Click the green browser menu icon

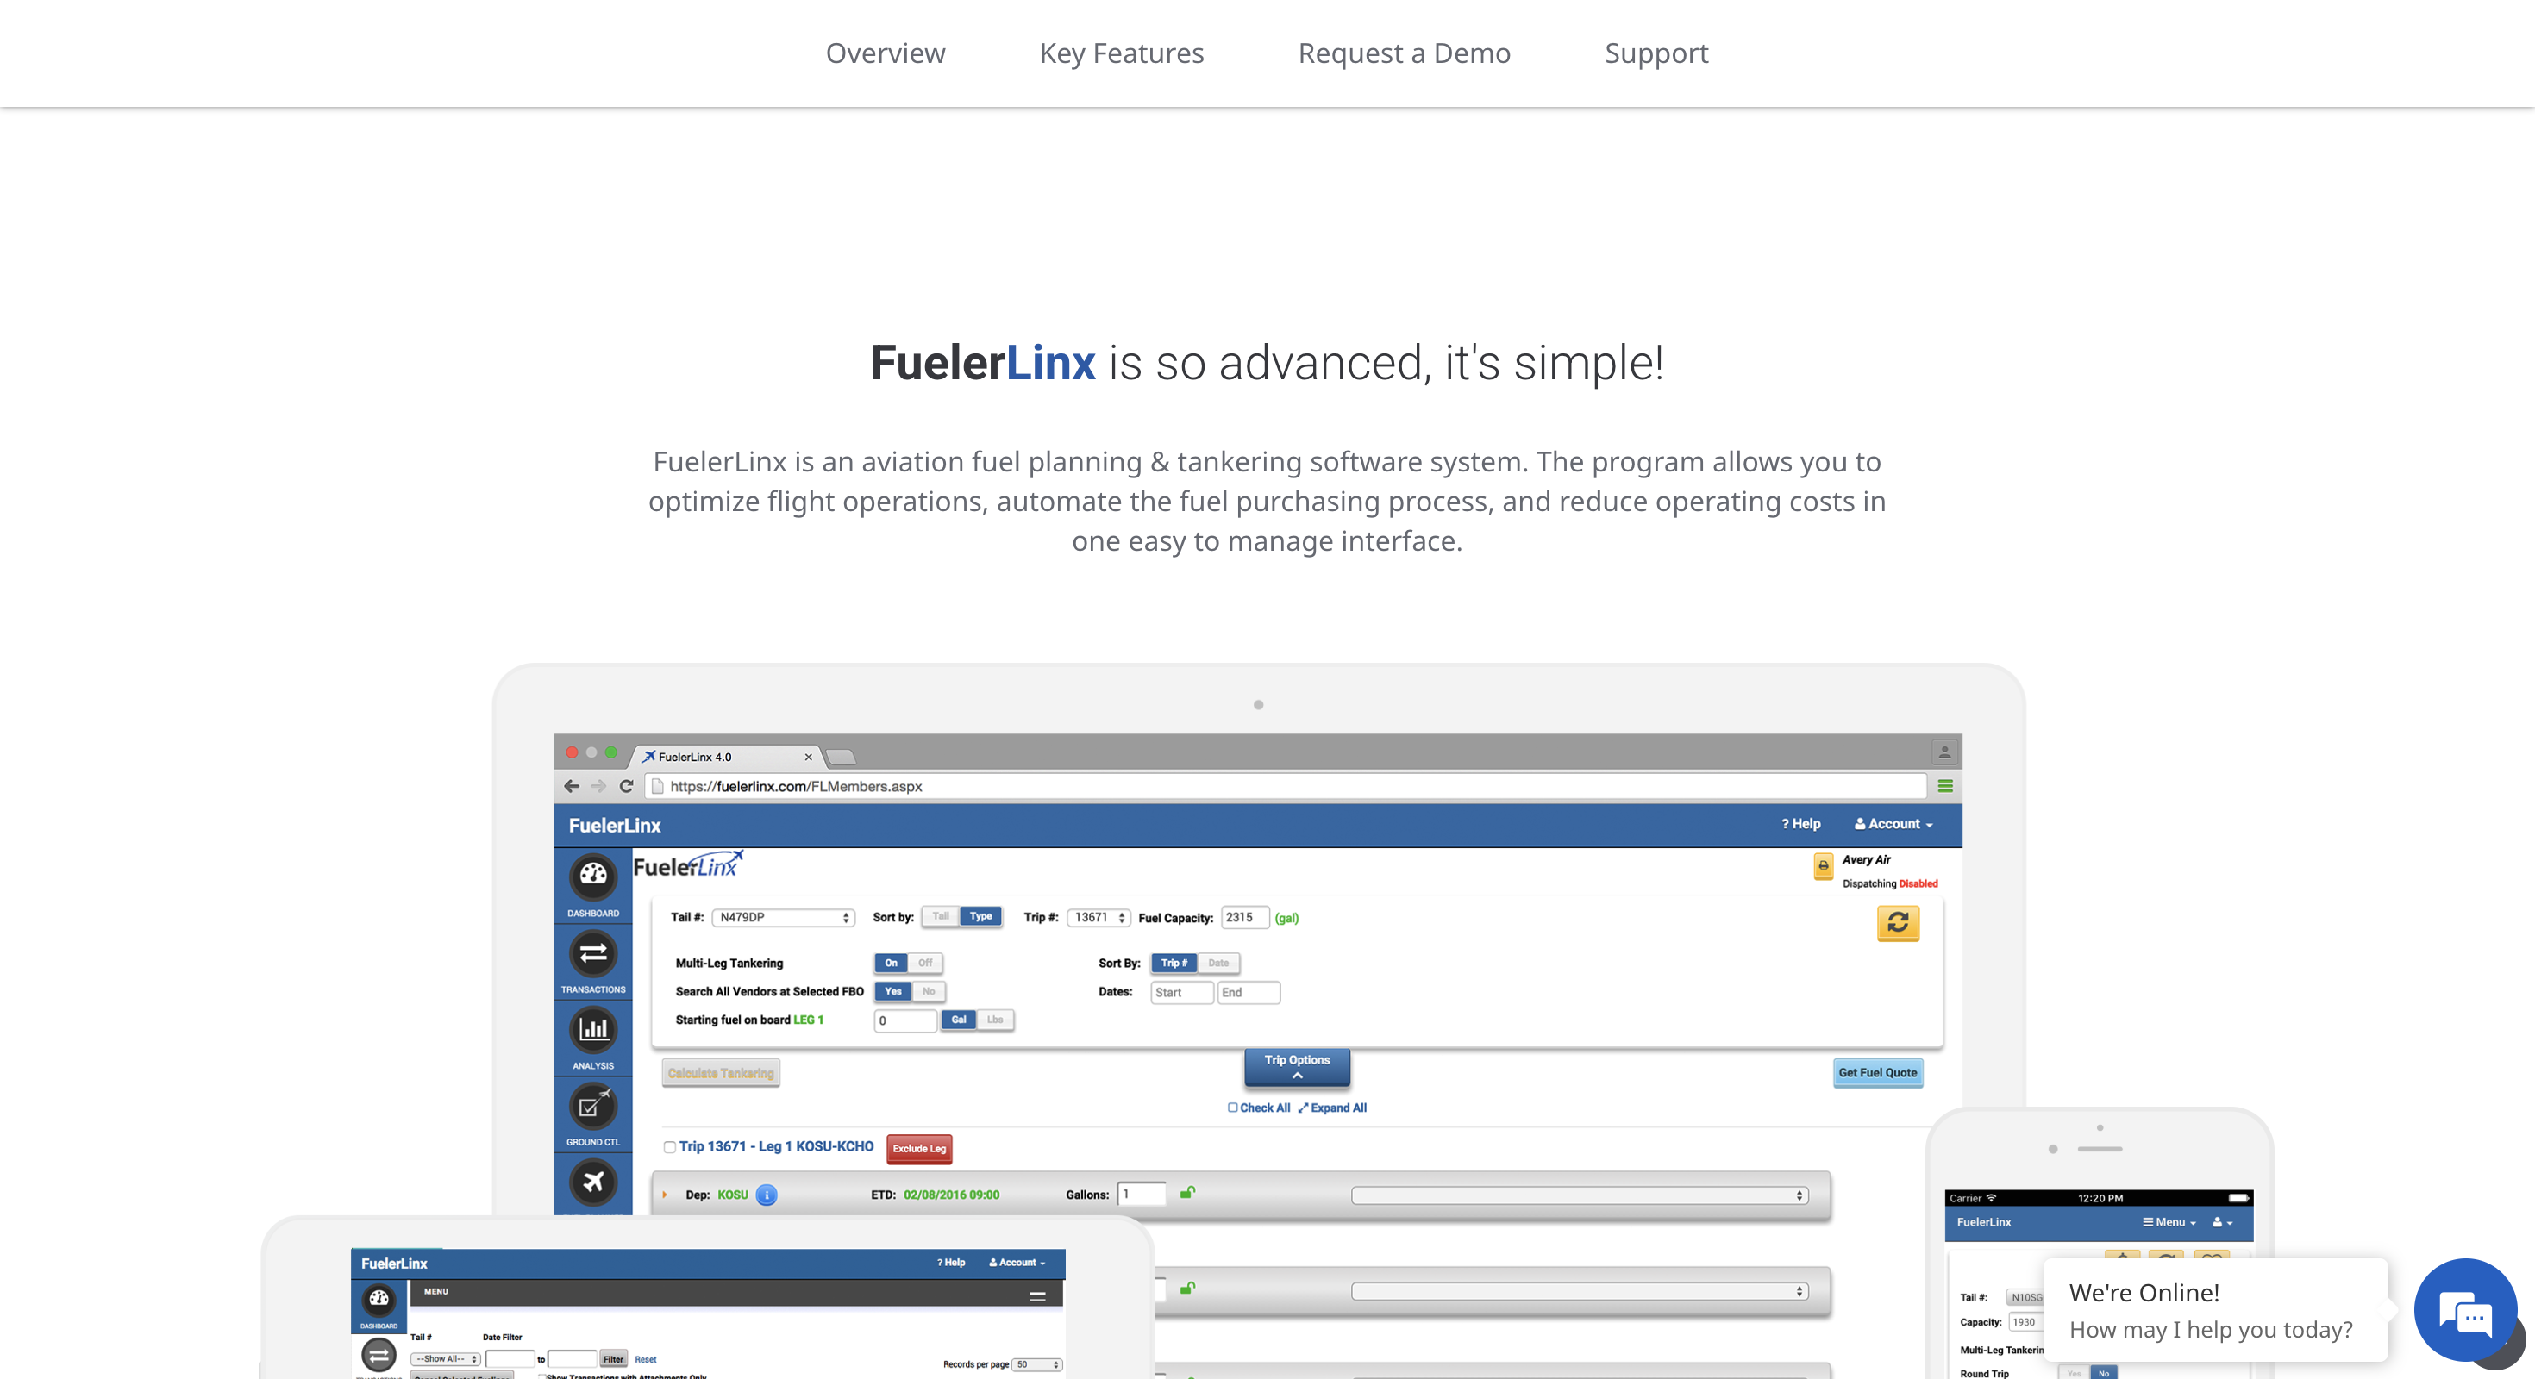click(1944, 786)
